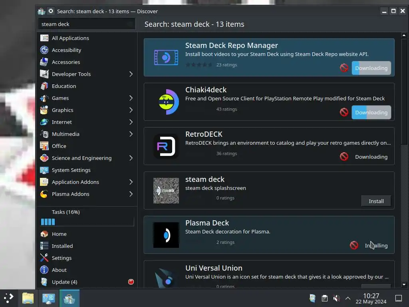Click Downloading label for RetroDECK
409x307 pixels.
[371, 157]
